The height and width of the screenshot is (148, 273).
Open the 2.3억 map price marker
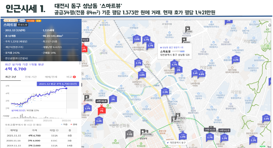click(x=165, y=92)
